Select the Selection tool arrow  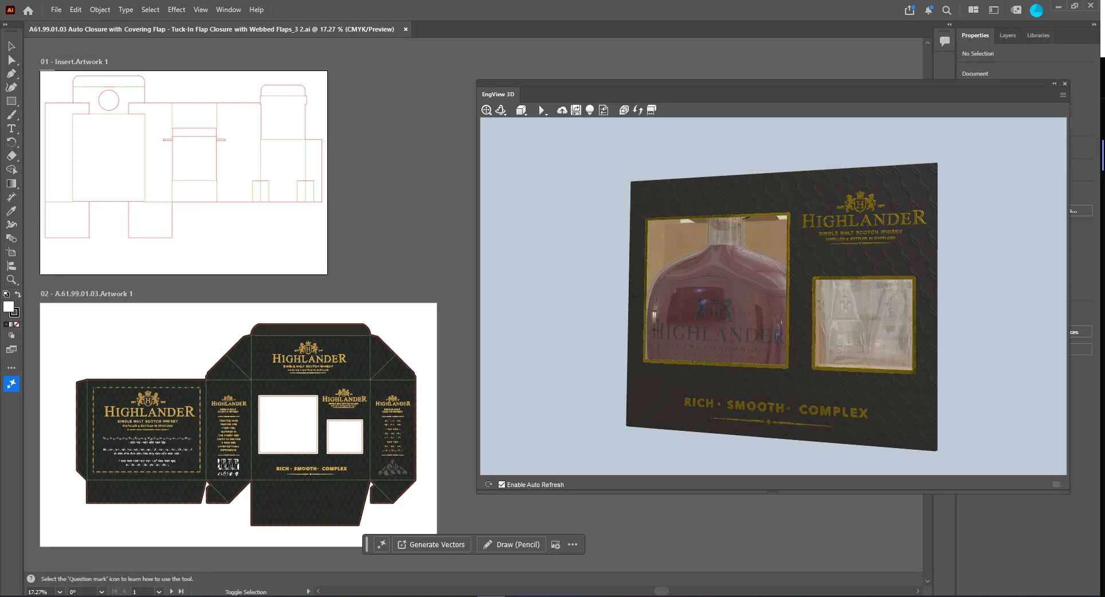(x=11, y=46)
